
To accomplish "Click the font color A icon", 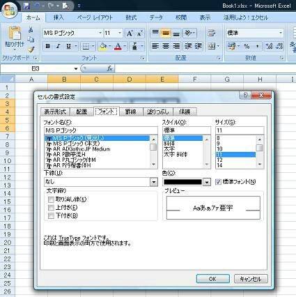I will [118, 47].
